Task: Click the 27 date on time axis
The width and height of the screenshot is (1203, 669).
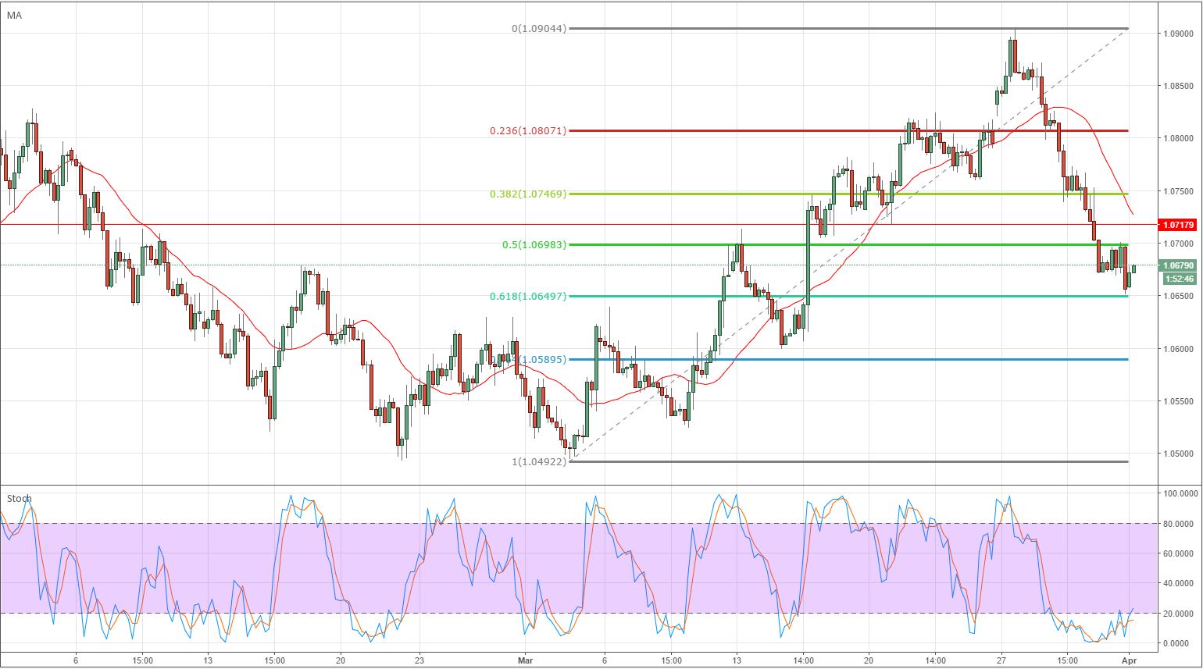Action: 1002,660
